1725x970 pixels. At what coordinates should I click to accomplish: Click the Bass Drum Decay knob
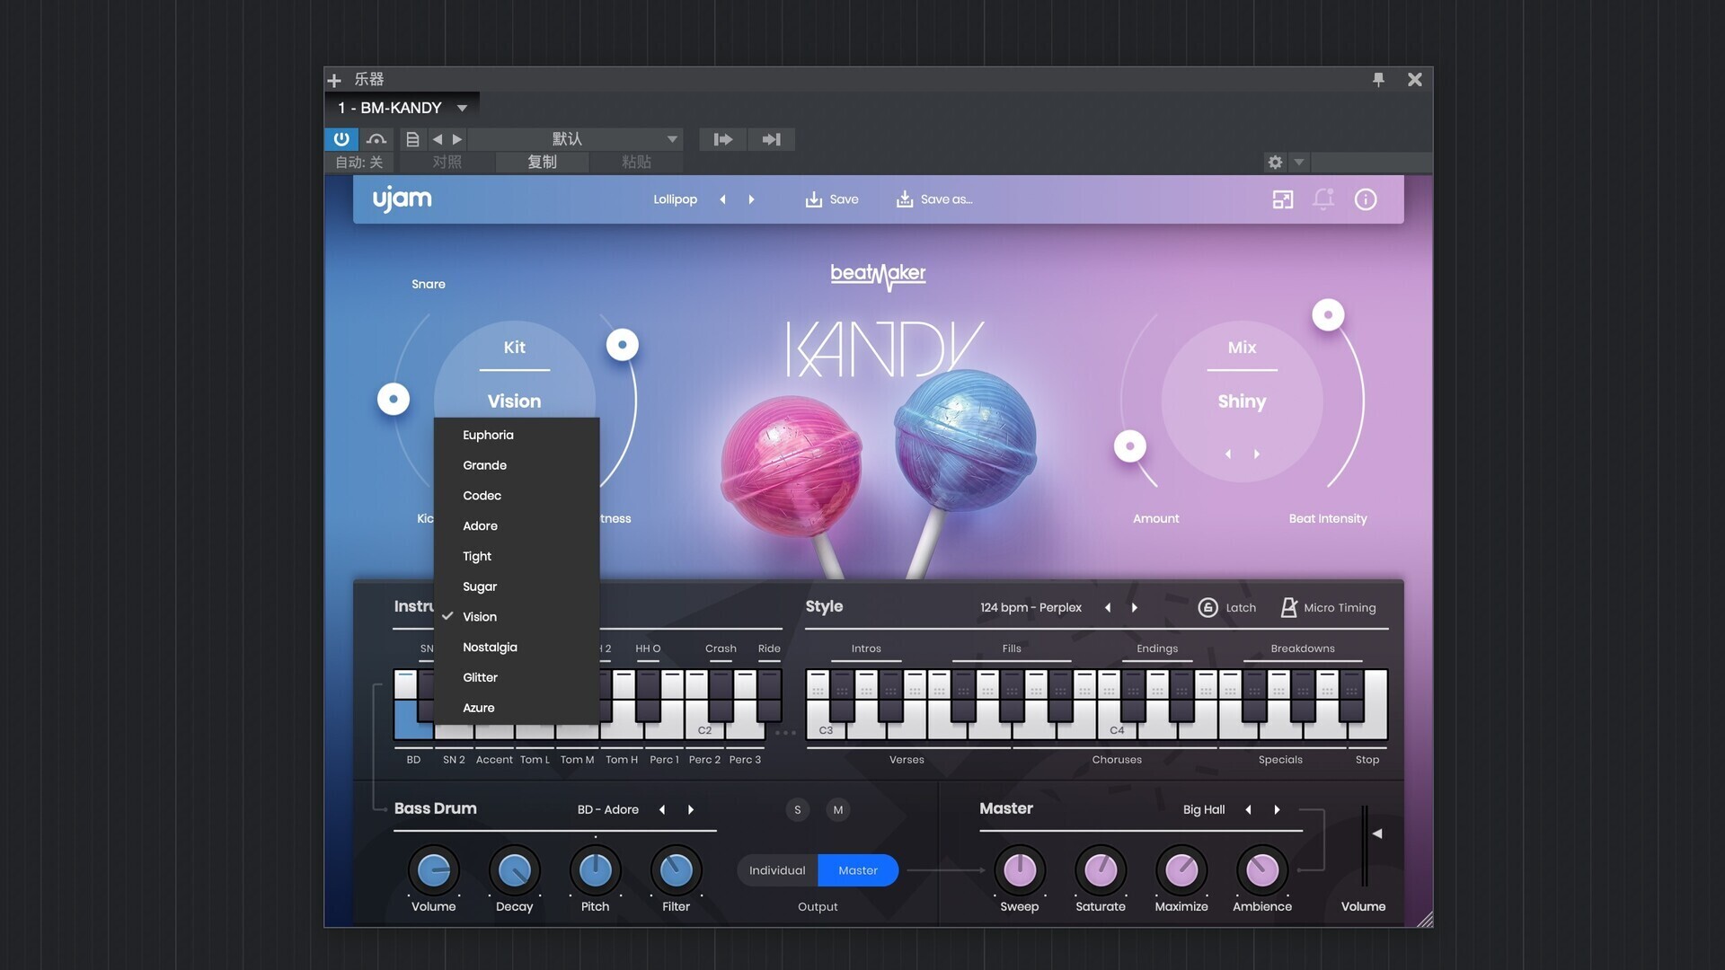(x=515, y=870)
